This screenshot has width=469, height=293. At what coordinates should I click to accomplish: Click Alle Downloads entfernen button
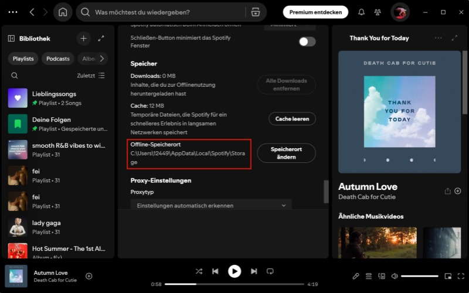coord(286,84)
